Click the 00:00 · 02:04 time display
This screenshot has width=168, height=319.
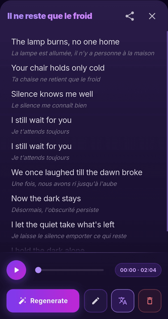tap(138, 270)
